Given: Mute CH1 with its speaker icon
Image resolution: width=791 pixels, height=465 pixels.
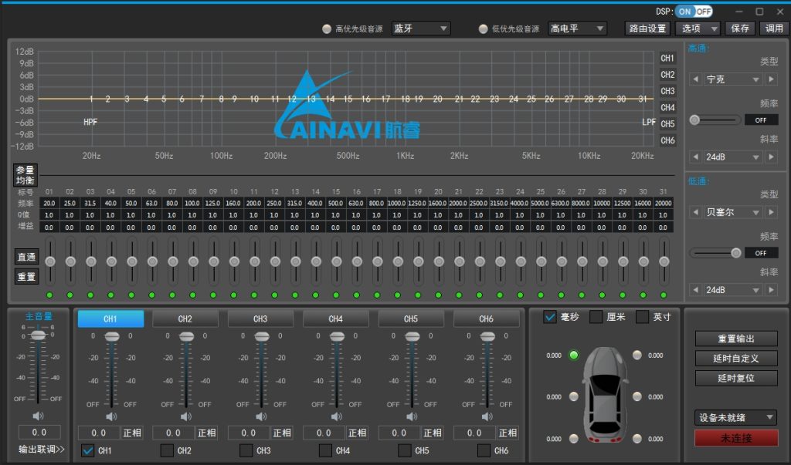Looking at the screenshot, I should coord(111,416).
